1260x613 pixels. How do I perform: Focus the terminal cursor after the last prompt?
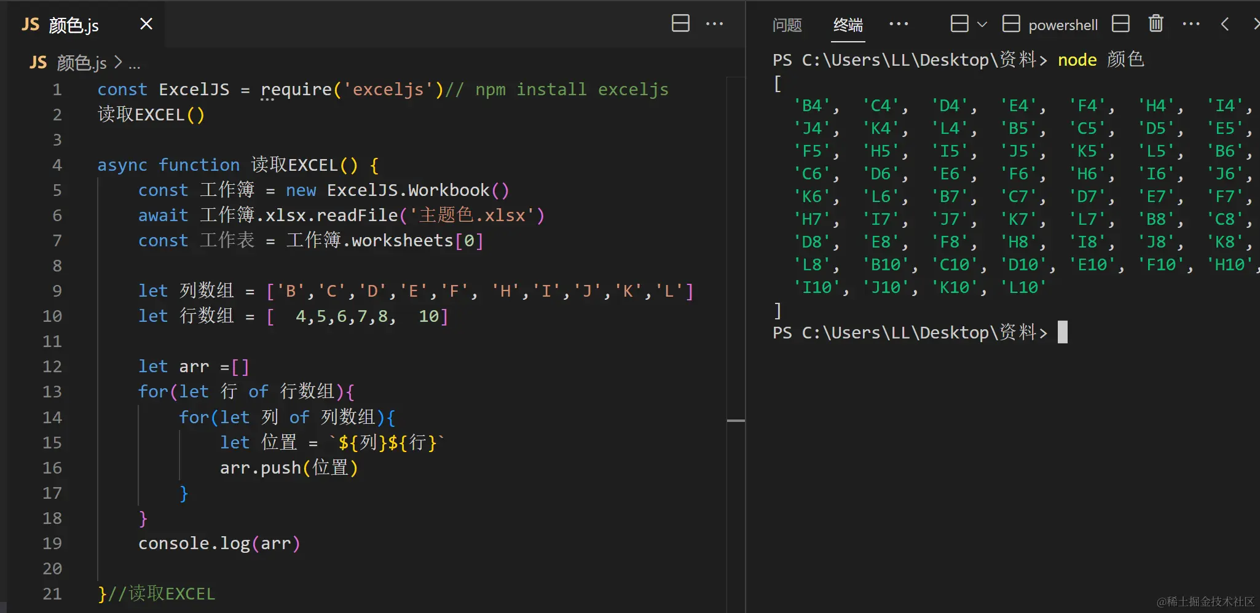point(1063,332)
